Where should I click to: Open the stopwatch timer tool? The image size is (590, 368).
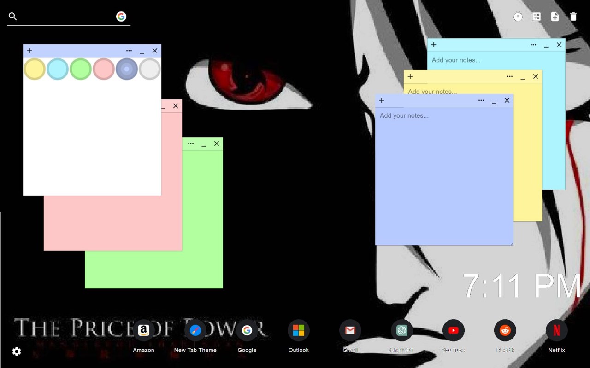pos(518,17)
